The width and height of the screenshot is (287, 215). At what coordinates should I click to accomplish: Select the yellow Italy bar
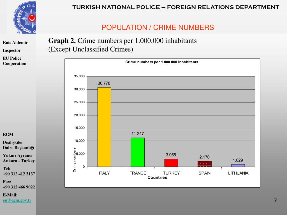click(104, 127)
